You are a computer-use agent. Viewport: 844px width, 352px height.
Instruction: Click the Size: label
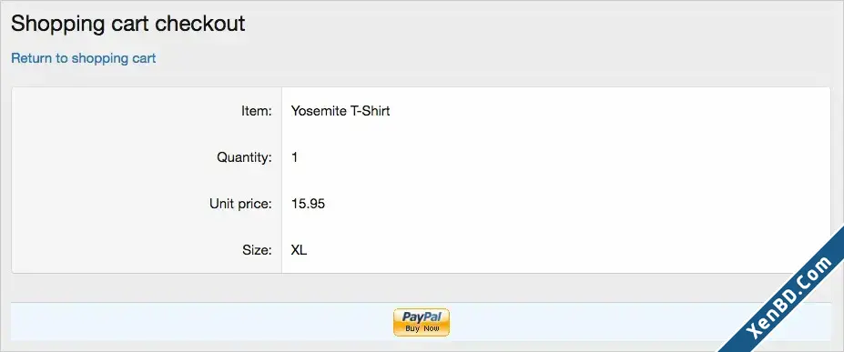(x=258, y=250)
